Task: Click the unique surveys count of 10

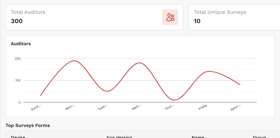Action: tap(197, 21)
